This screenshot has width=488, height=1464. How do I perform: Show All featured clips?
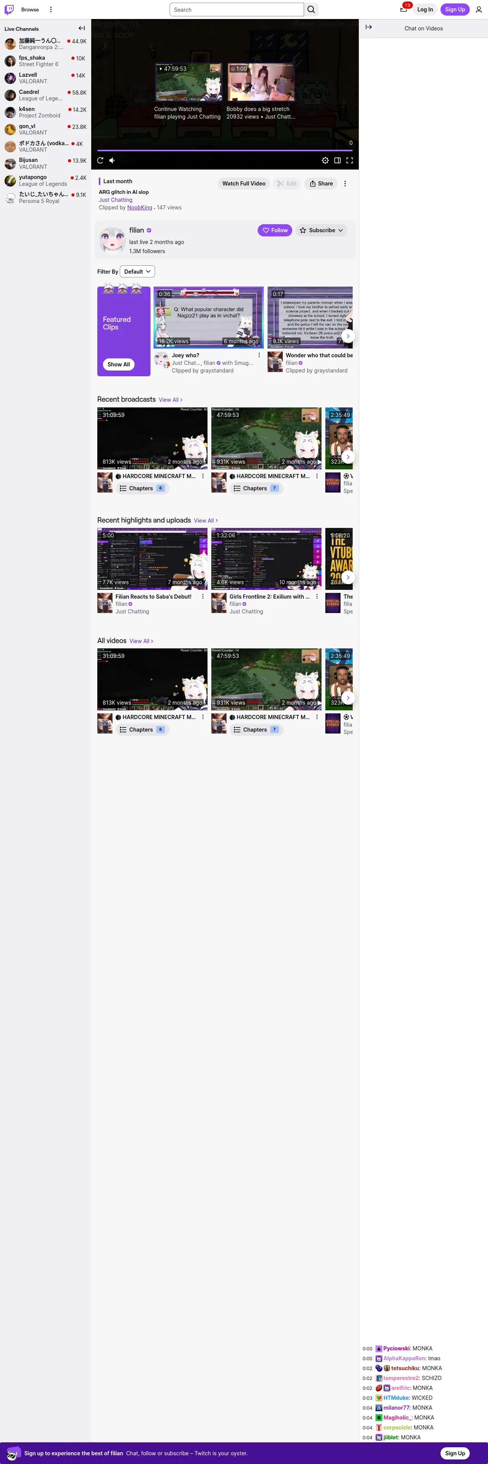119,364
